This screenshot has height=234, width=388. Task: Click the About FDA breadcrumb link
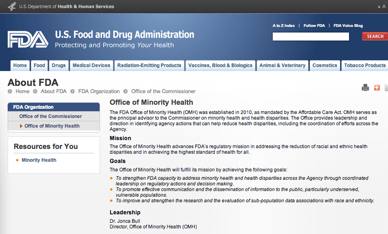click(x=54, y=91)
